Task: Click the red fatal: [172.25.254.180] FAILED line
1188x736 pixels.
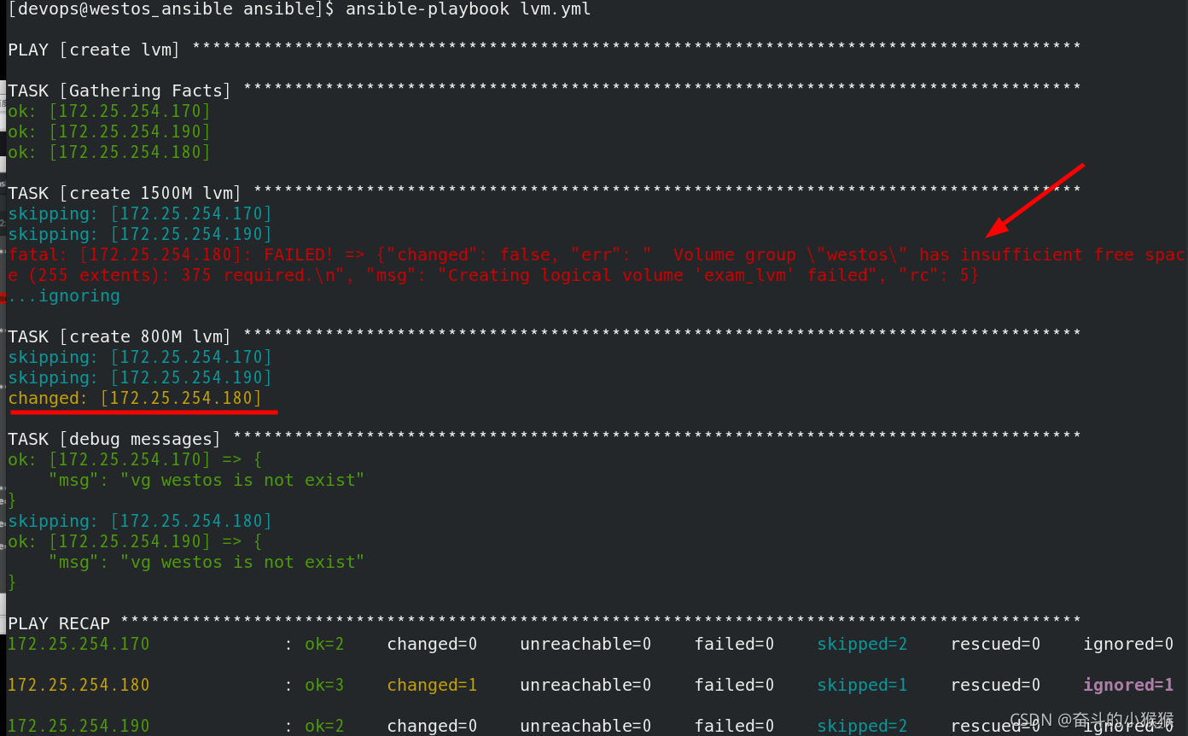Action: [x=597, y=255]
